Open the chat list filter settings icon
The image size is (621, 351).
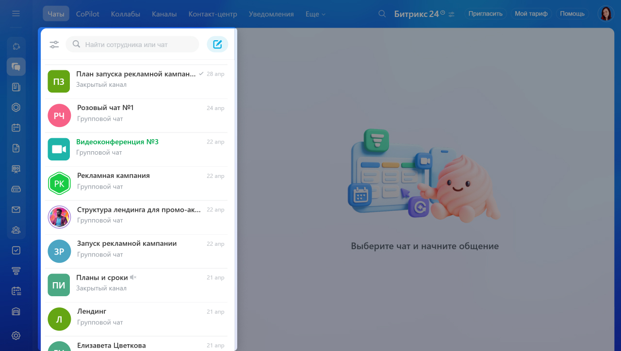click(54, 45)
